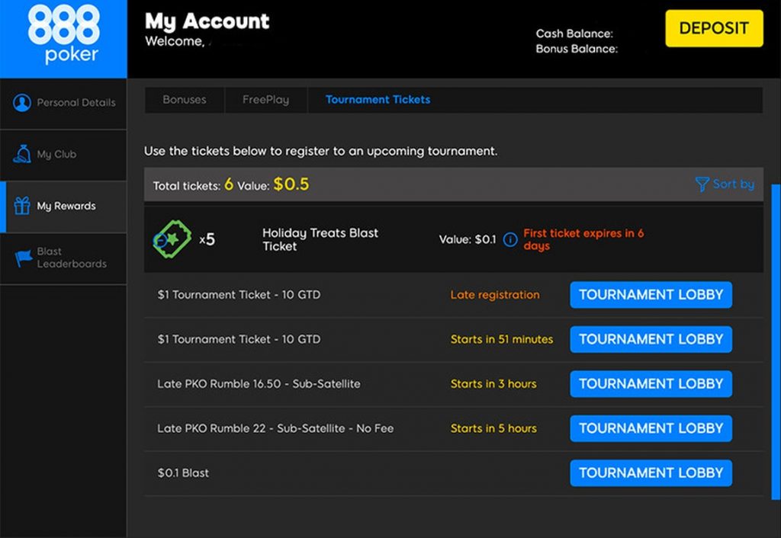Image resolution: width=781 pixels, height=538 pixels.
Task: Click the yellow Deposit button
Action: click(x=714, y=28)
